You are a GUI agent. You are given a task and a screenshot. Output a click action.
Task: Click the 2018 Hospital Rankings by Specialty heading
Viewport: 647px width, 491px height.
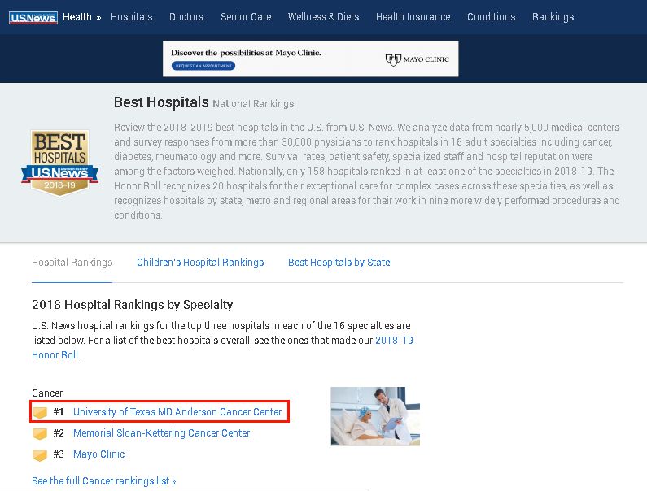[x=133, y=305]
